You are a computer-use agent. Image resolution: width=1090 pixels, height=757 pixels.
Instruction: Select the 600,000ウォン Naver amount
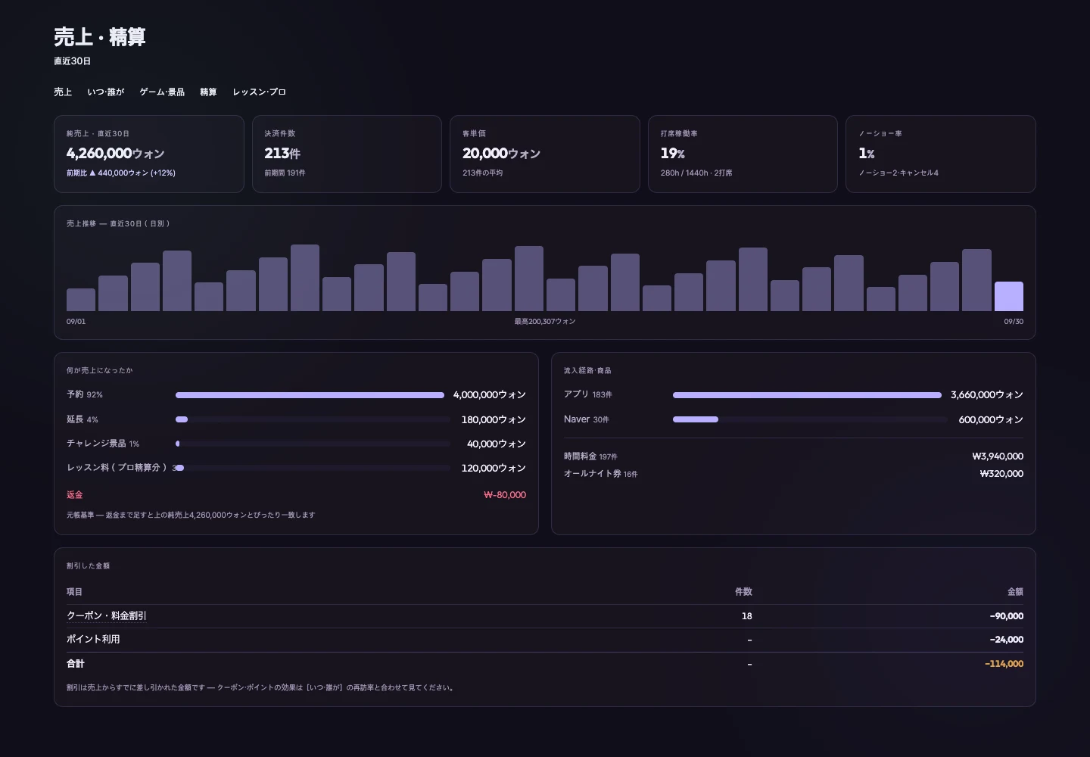point(991,419)
